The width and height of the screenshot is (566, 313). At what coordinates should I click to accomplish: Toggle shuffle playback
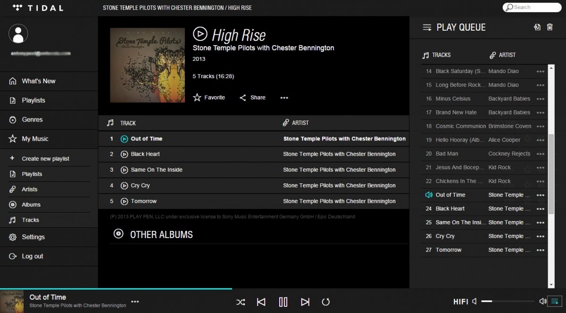(241, 302)
